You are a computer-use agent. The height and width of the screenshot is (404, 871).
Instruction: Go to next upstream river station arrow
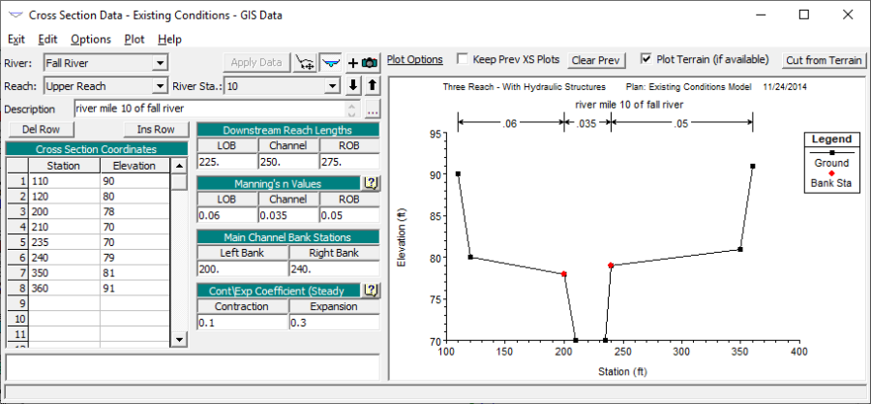pyautogui.click(x=372, y=85)
